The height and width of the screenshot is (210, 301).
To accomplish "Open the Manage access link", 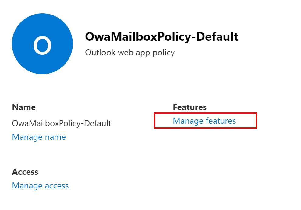I will 40,185.
